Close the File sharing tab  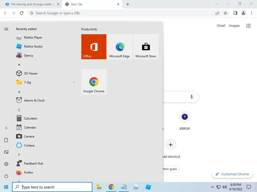(58, 4)
